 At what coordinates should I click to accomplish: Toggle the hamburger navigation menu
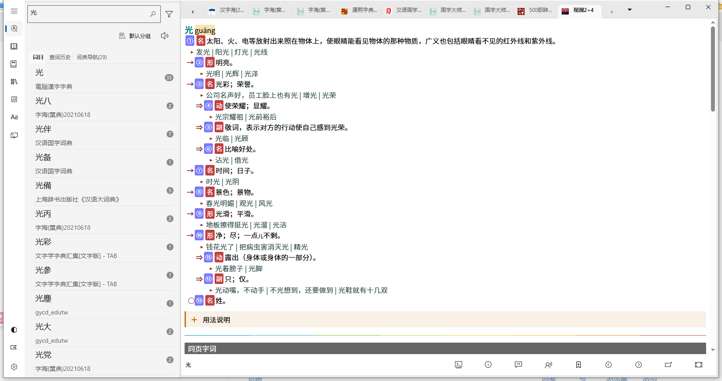[x=14, y=11]
